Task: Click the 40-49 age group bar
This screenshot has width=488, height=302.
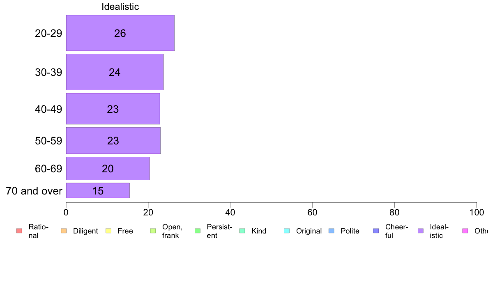Action: click(113, 109)
